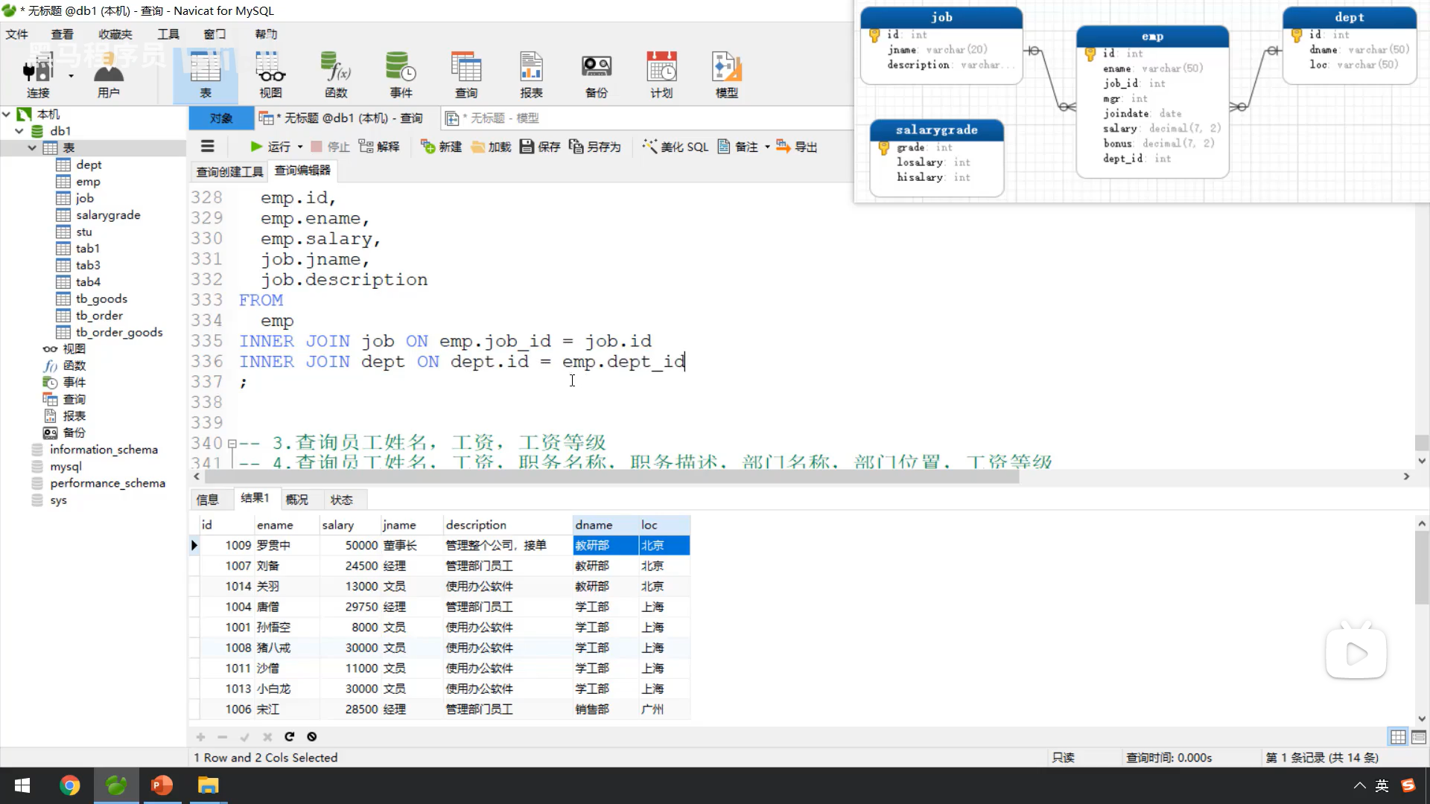1430x804 pixels.
Task: Open the dropdown arrow next to 运行
Action: pyautogui.click(x=300, y=147)
